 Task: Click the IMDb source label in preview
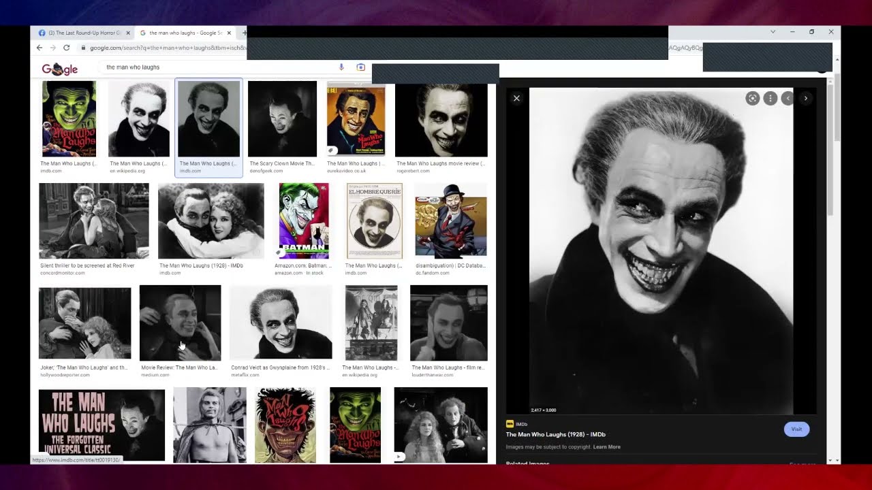pos(517,424)
